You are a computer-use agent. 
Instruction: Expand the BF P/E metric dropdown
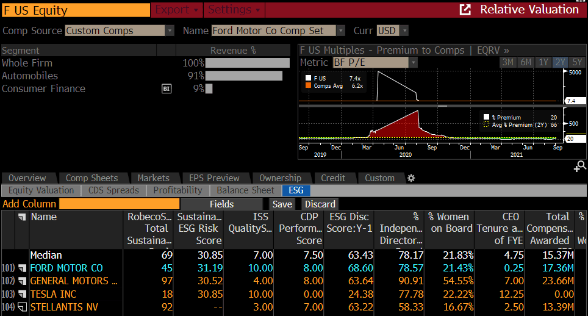(414, 63)
